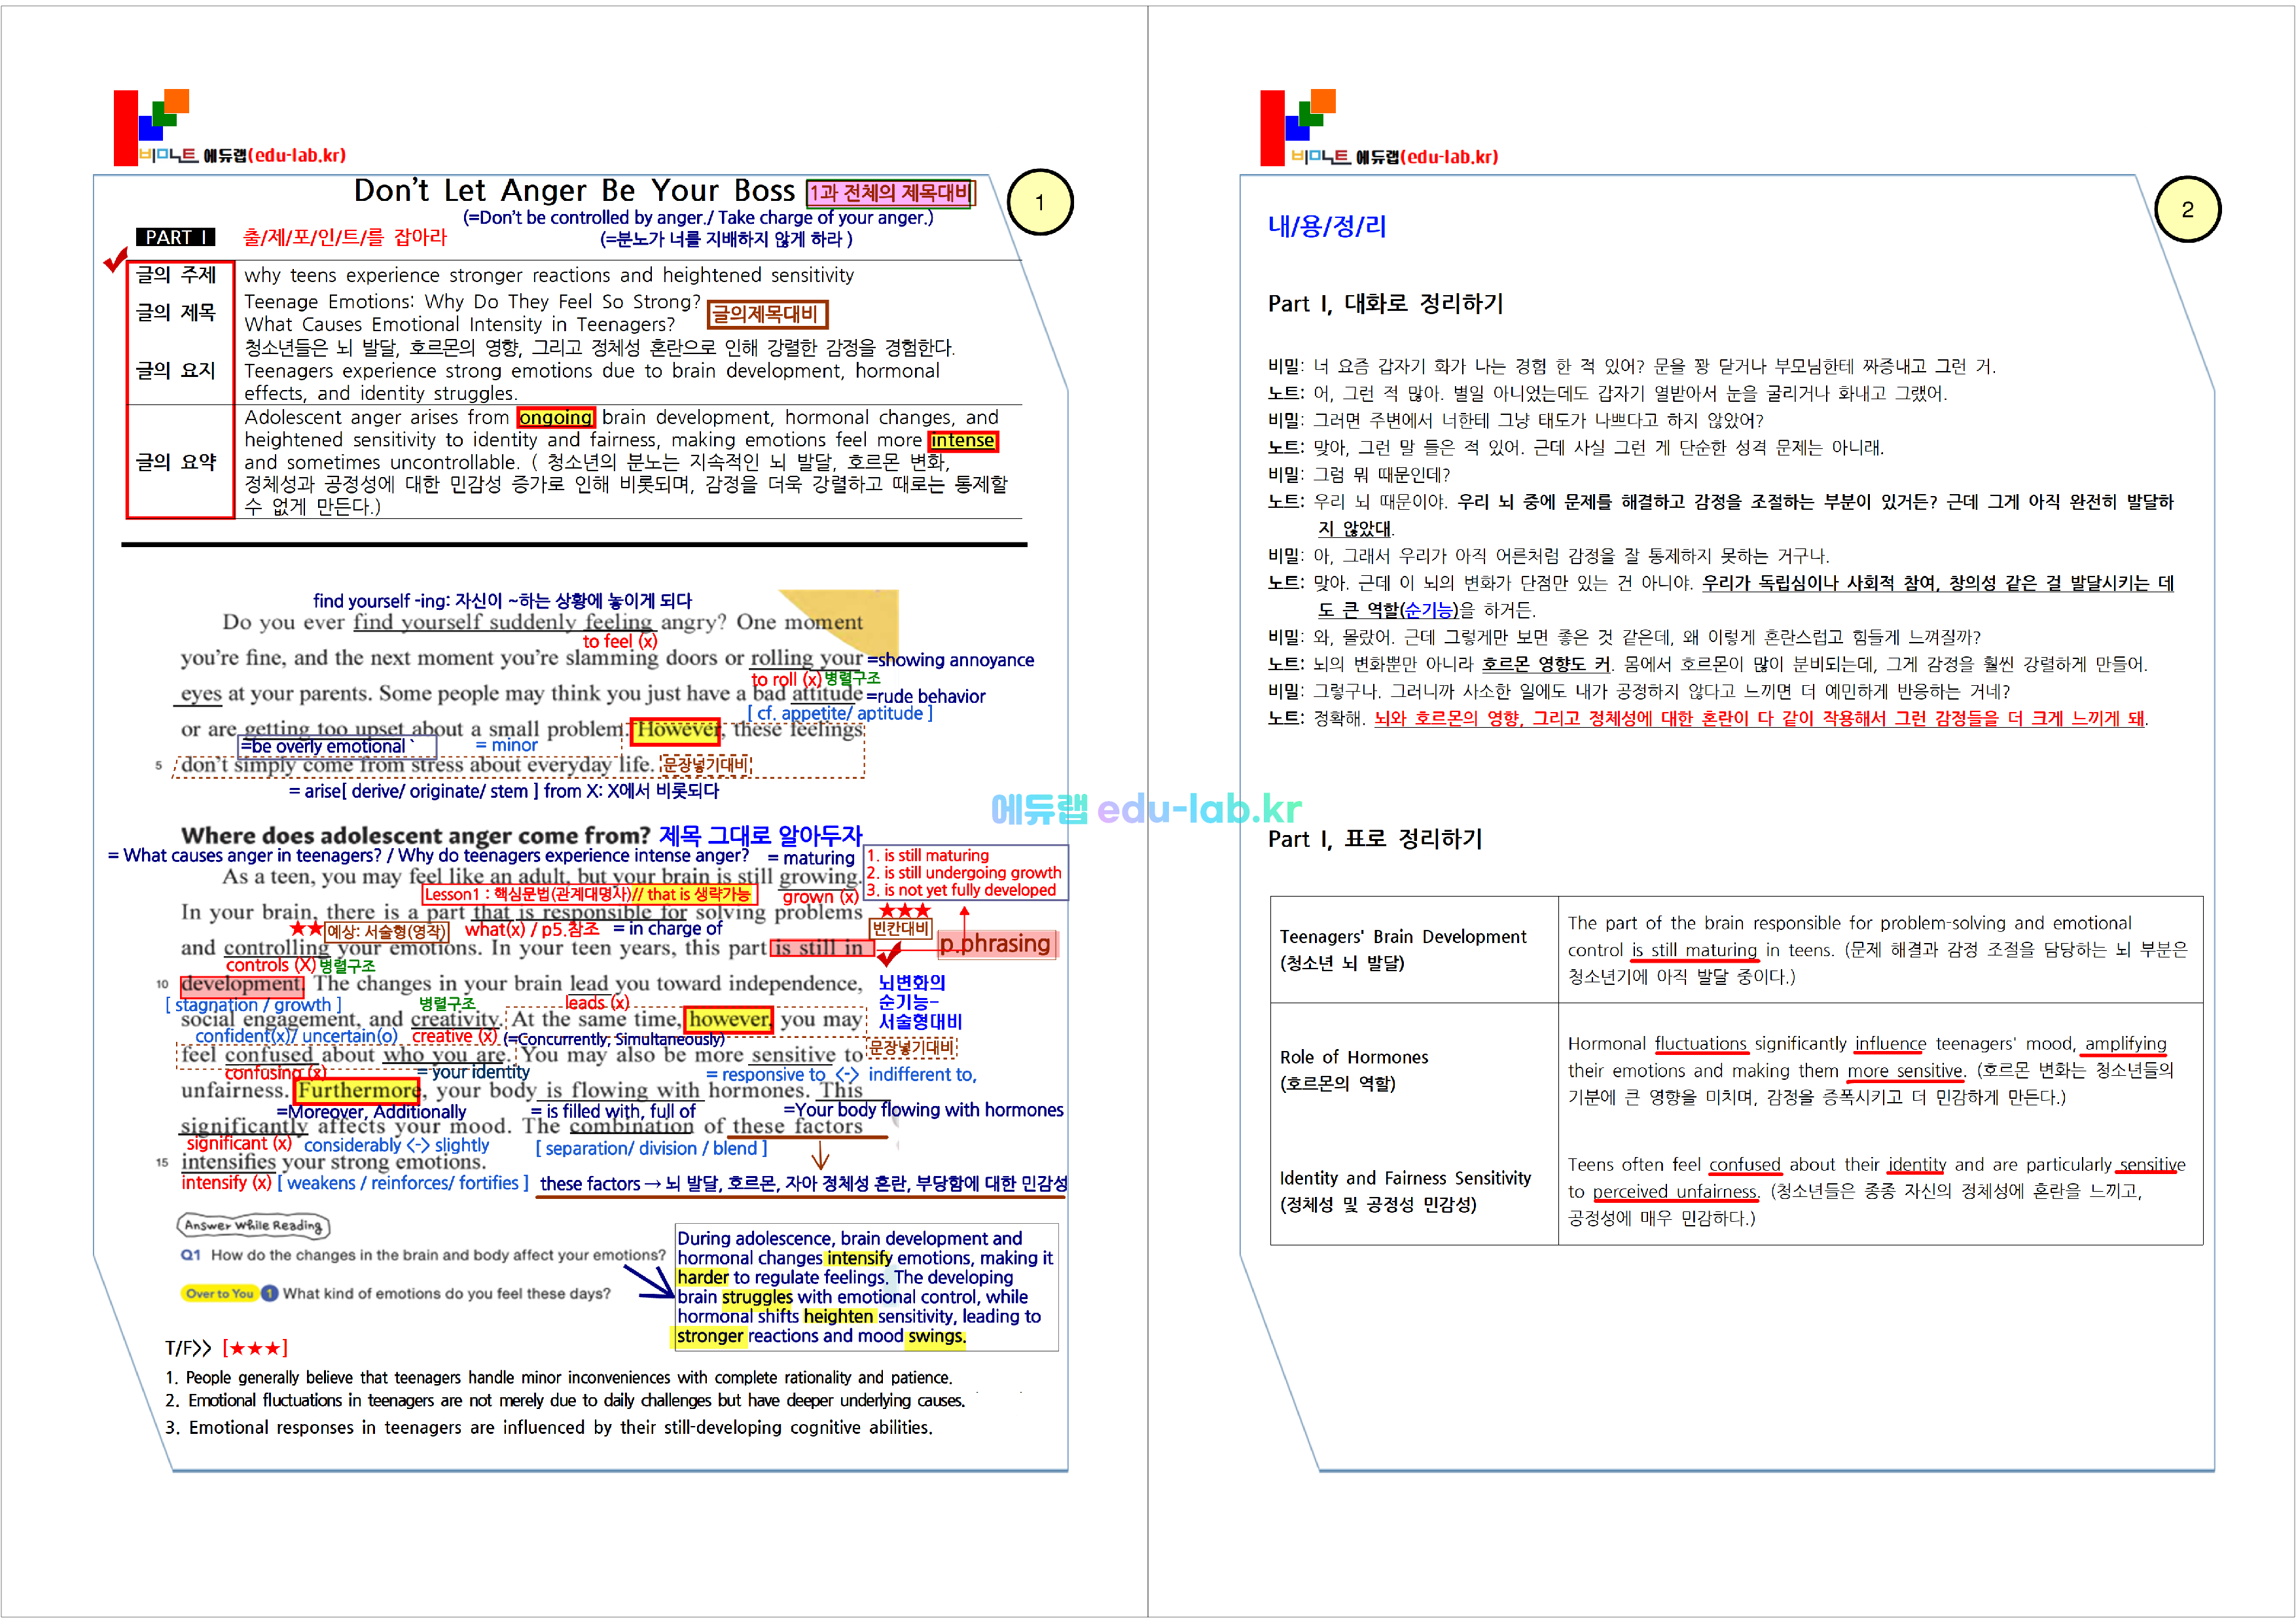
Task: Click the first dialogue line starting "비밀: 너 요즘"
Action: [1632, 367]
